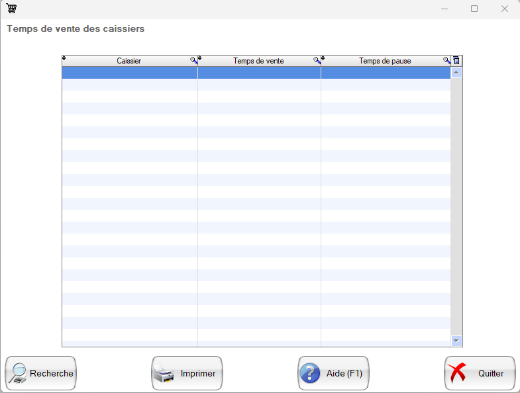Image resolution: width=520 pixels, height=393 pixels.
Task: Select highlighted first row Temps de pause cell
Action: pyautogui.click(x=386, y=73)
